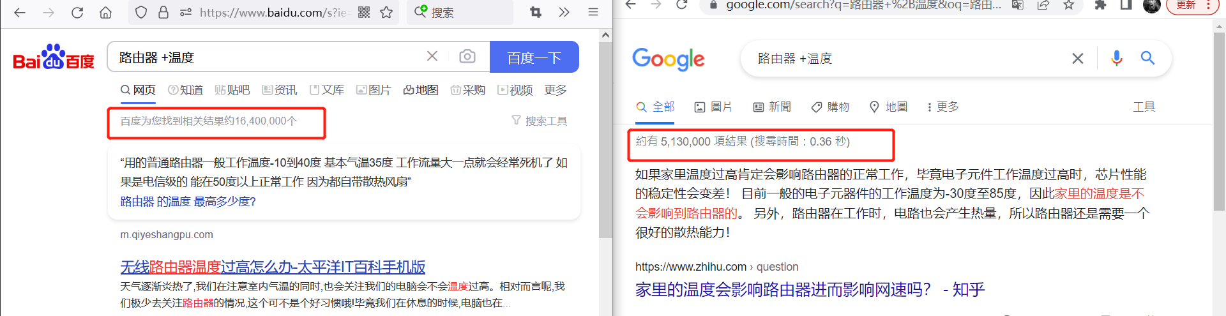Bookmark the Google page with the star

coord(1069,4)
